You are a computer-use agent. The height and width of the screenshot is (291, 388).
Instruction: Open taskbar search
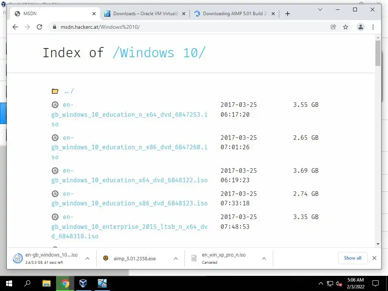27,283
